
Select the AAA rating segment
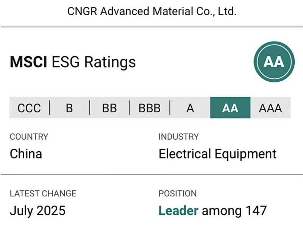pyautogui.click(x=270, y=108)
